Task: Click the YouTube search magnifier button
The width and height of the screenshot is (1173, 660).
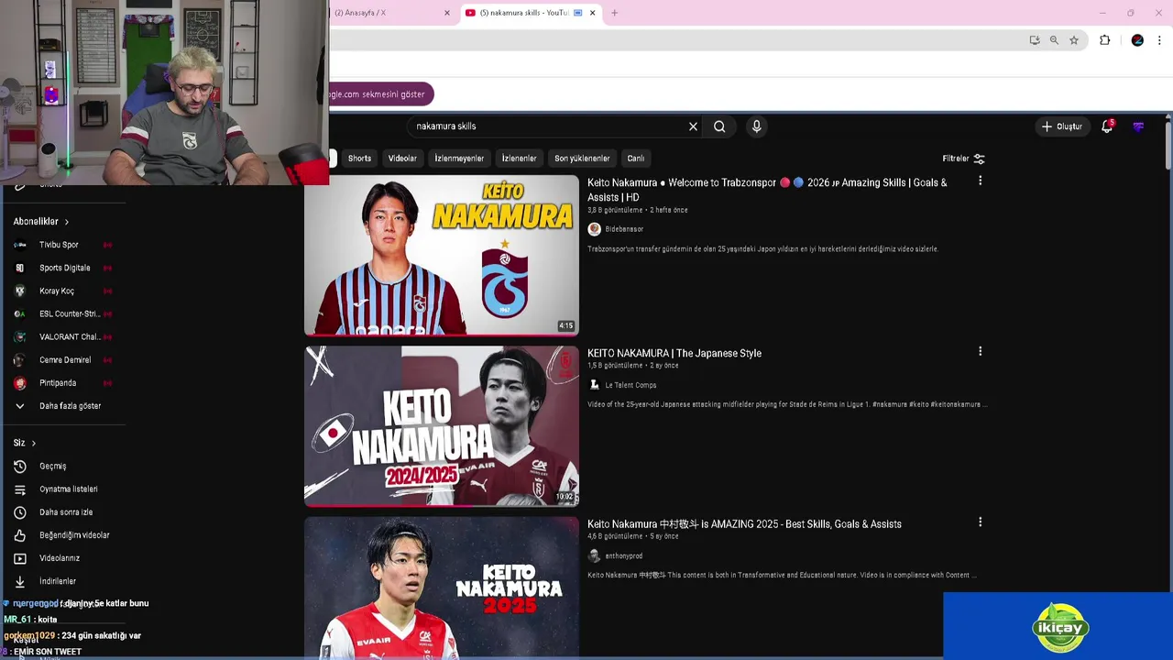Action: (x=719, y=126)
